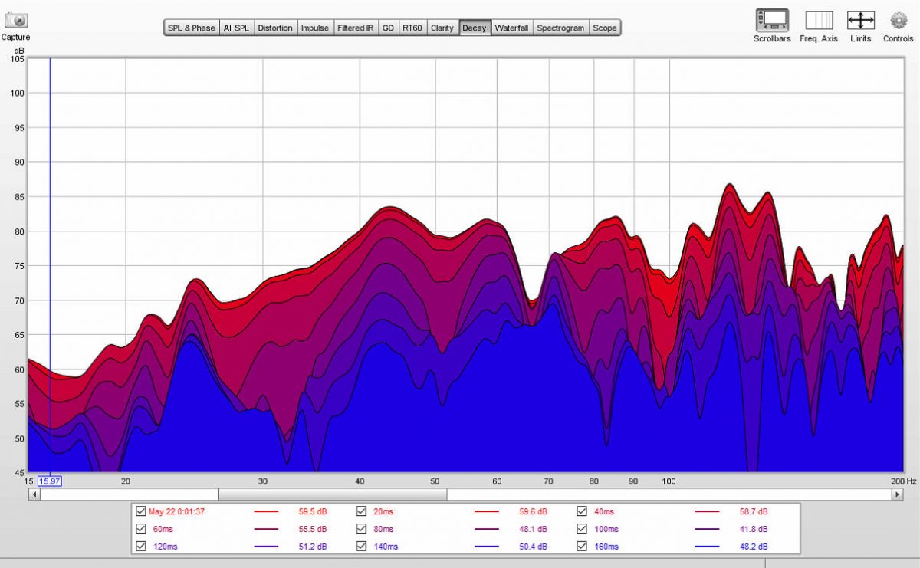Screen dimensions: 920x568
Task: Click the horizontal scrollbar left arrow
Action: coord(34,494)
